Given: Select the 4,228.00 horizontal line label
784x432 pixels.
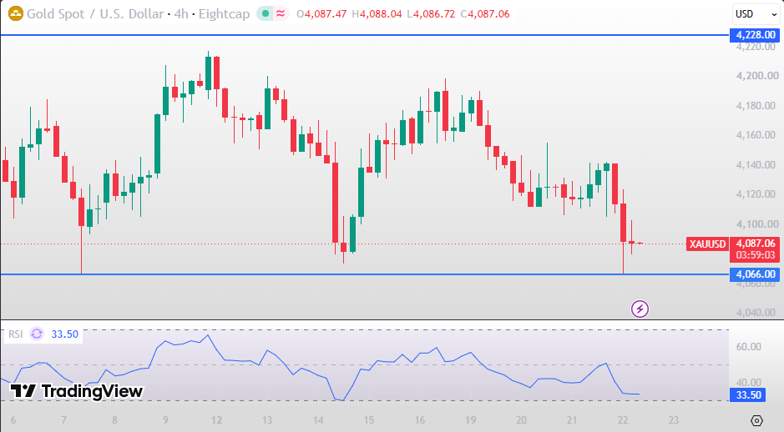Looking at the screenshot, I should pyautogui.click(x=756, y=35).
